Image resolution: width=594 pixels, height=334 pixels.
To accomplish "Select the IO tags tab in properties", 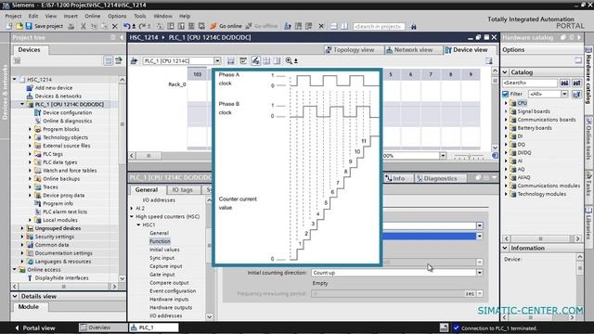I will [182, 189].
